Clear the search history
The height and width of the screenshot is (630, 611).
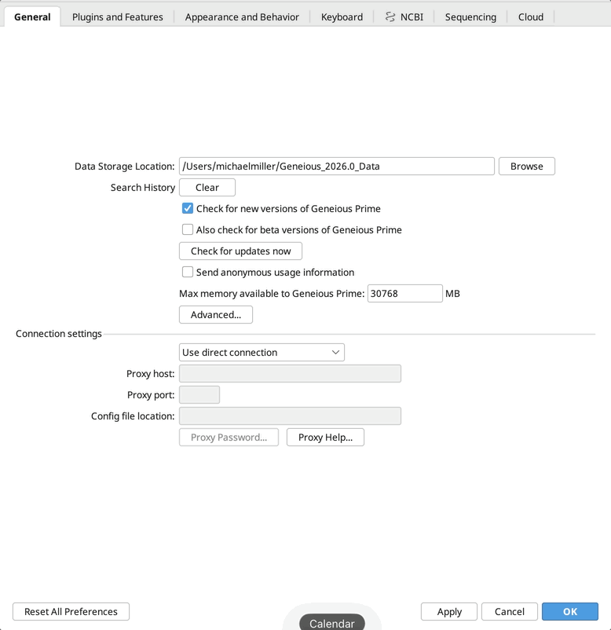[207, 187]
